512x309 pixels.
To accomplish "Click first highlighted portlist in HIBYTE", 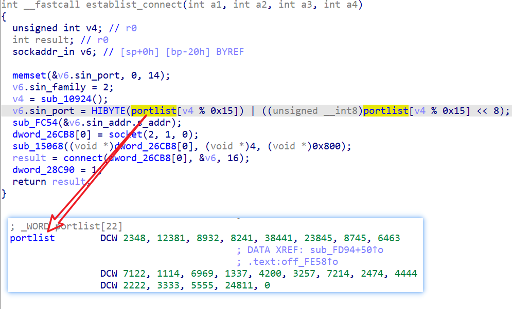I will pos(154,111).
